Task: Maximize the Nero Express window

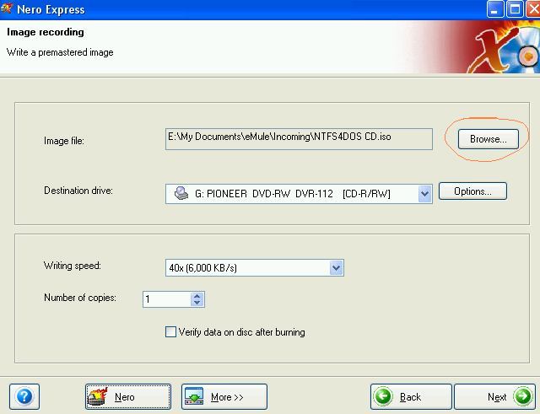Action: coord(515,9)
